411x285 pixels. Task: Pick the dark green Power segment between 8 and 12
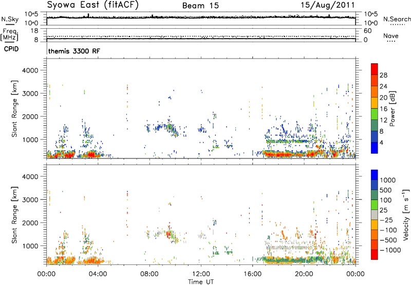tap(375, 126)
